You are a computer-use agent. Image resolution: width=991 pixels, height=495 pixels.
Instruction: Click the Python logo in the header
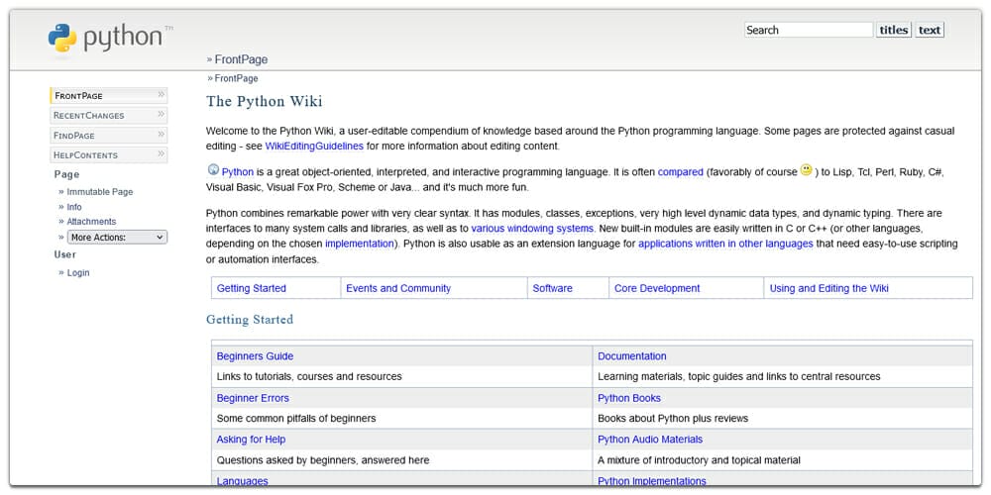point(110,39)
